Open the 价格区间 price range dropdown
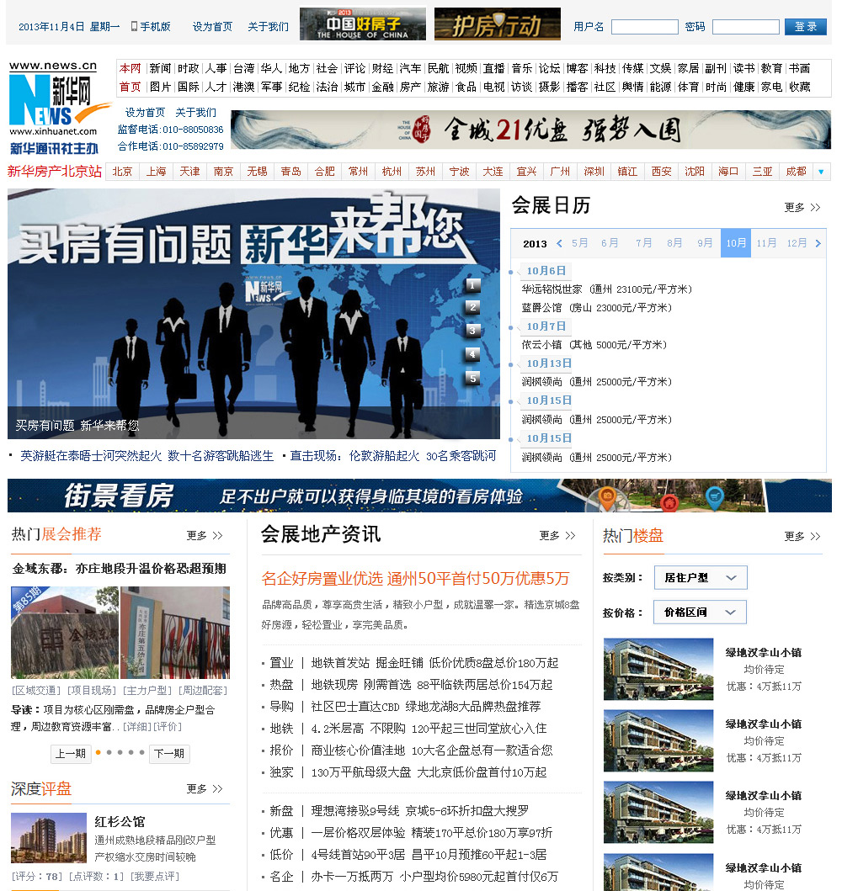This screenshot has width=842, height=891. pos(700,613)
